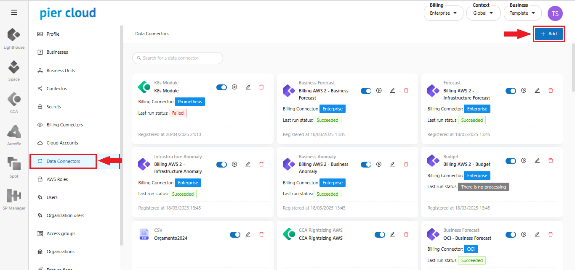The image size is (575, 270).
Task: Delete the CCA Rightsizing AWS connector
Action: coord(406,234)
